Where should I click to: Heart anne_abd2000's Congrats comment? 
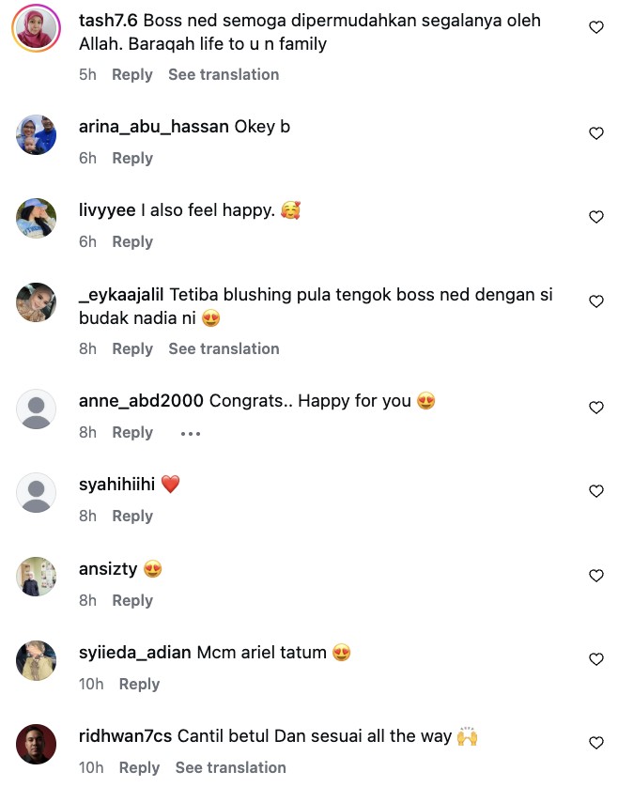click(595, 407)
